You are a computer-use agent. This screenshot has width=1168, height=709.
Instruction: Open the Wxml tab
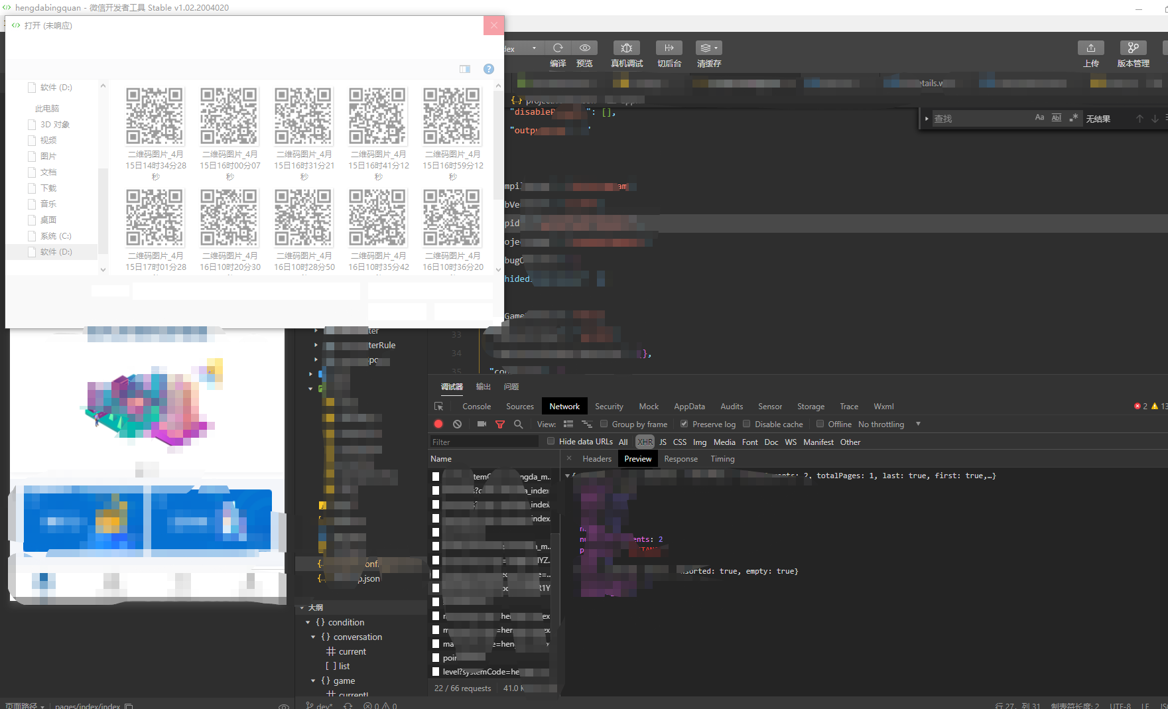tap(883, 407)
